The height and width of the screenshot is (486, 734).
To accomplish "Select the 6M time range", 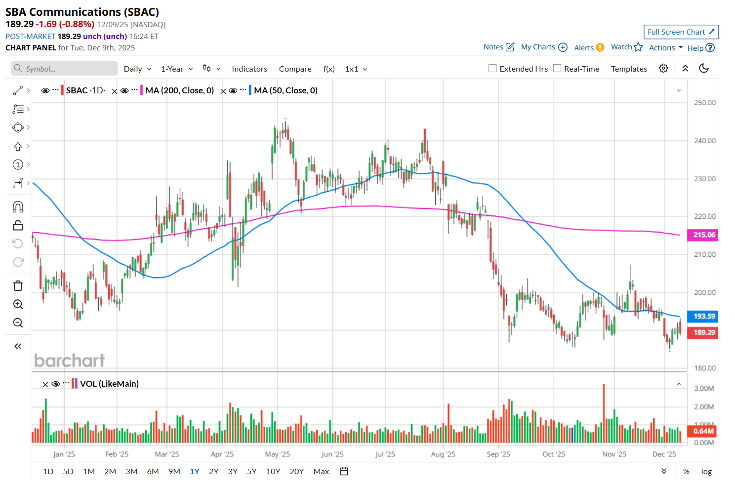I will pos(153,471).
